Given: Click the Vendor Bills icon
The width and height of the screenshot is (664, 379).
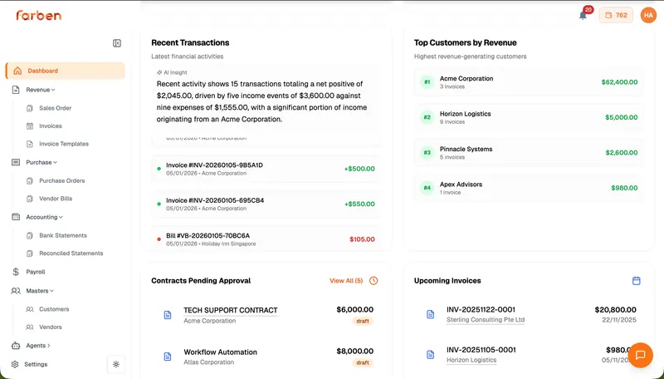Looking at the screenshot, I should 30,199.
